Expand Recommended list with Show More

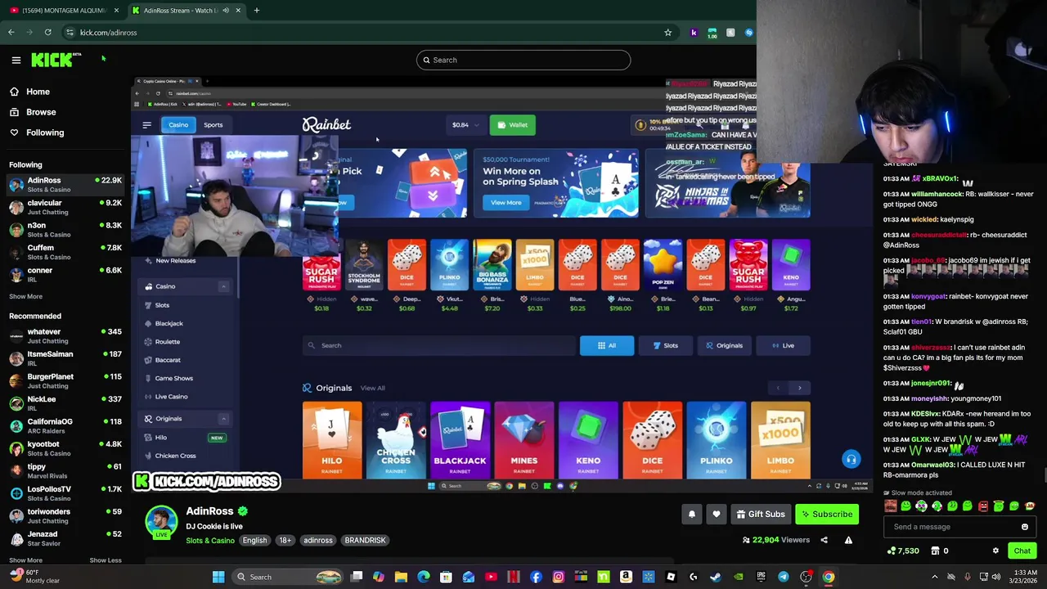pyautogui.click(x=25, y=560)
